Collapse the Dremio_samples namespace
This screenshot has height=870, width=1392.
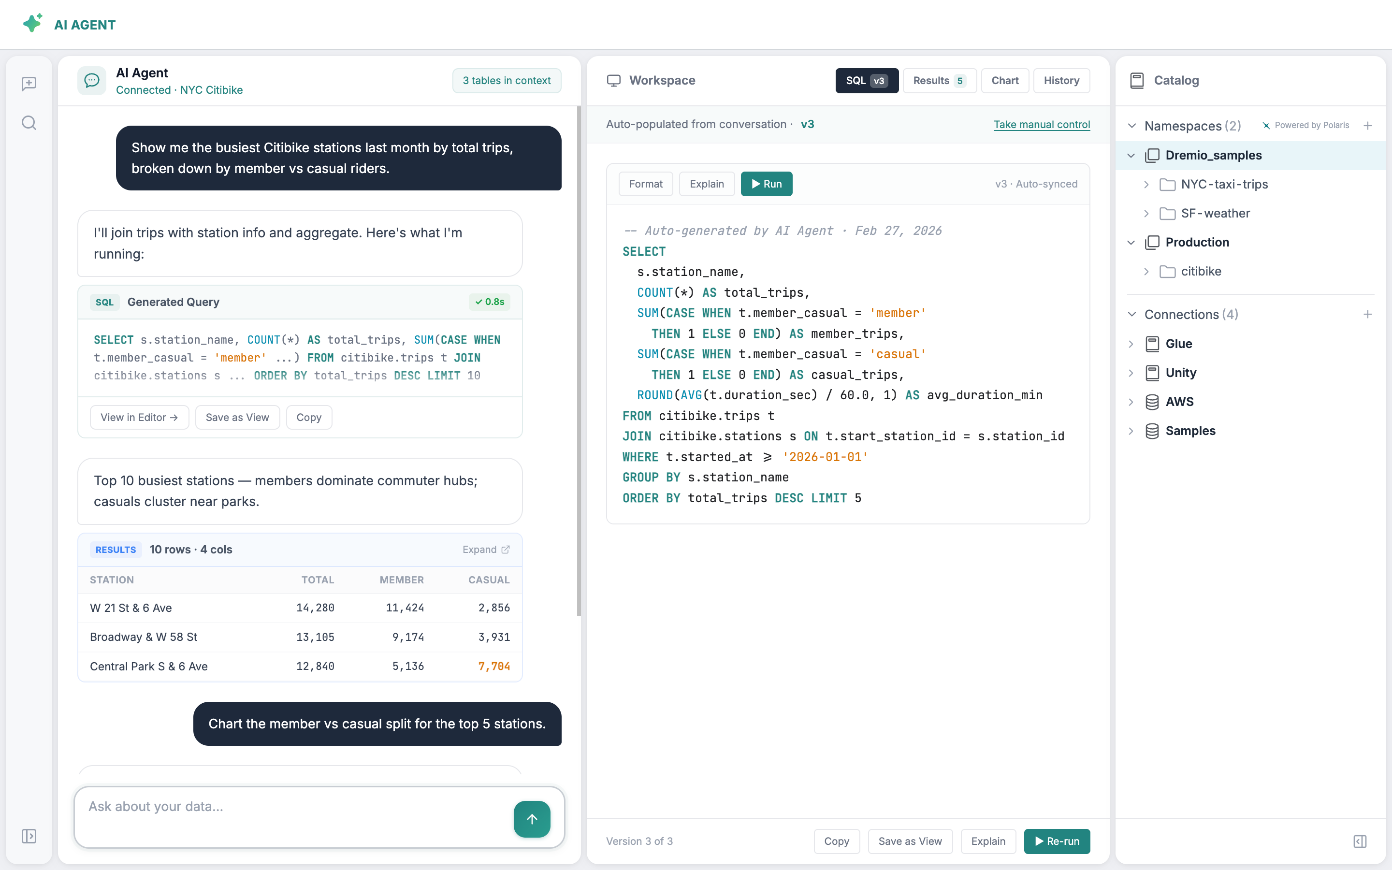(1131, 155)
